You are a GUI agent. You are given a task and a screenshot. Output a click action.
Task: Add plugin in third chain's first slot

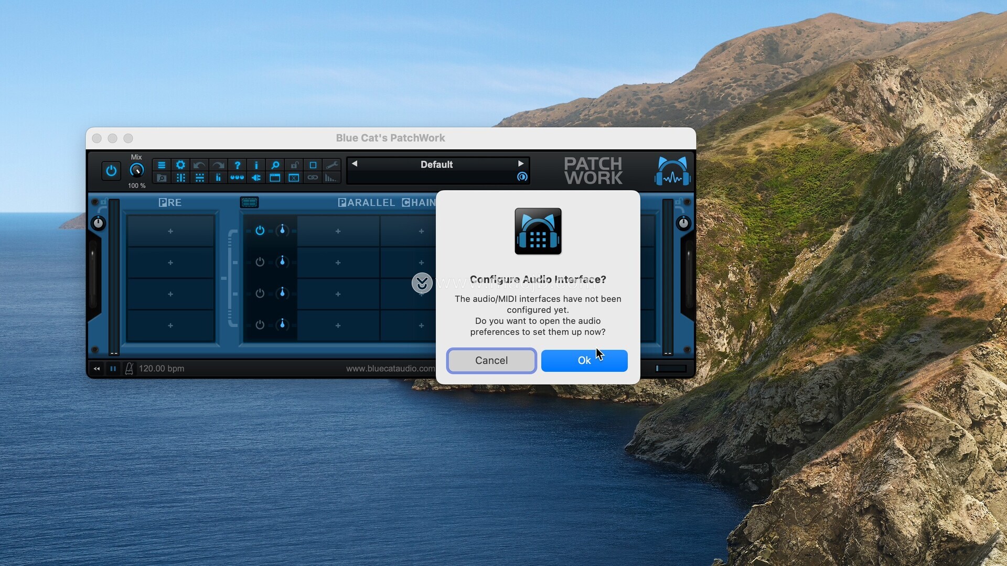[x=338, y=294]
